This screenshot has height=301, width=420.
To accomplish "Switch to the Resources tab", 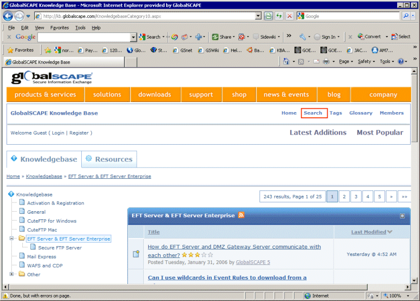I will pyautogui.click(x=109, y=159).
